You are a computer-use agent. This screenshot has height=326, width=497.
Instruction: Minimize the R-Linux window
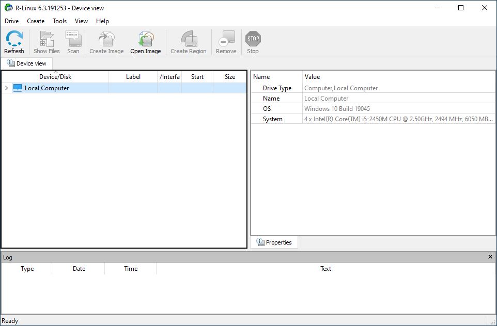pyautogui.click(x=438, y=8)
